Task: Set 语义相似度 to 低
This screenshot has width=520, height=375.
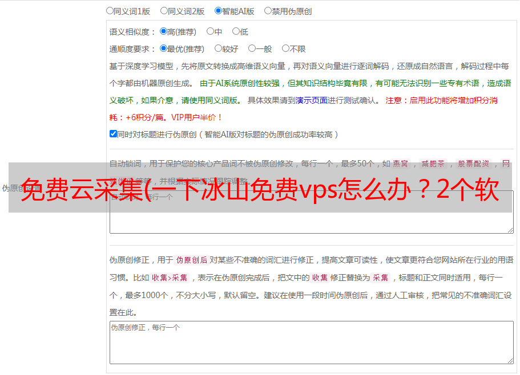Action: [236, 31]
